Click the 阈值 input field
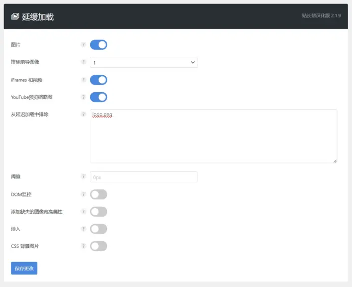Image resolution: width=352 pixels, height=287 pixels. click(x=144, y=177)
